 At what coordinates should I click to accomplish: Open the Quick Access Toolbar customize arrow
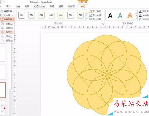pyautogui.click(x=4, y=2)
